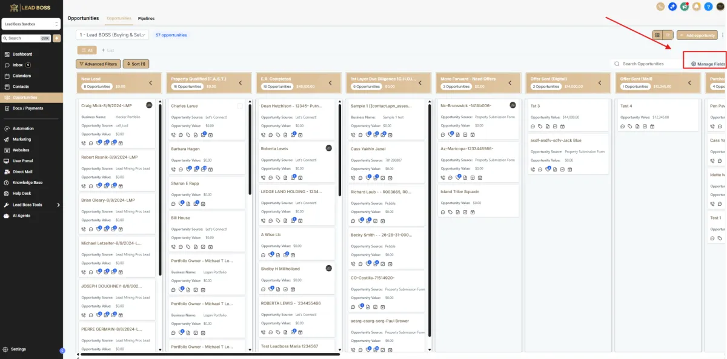727x359 pixels.
Task: Click owner avatar on Roberta Lewis card
Action: coord(329,148)
